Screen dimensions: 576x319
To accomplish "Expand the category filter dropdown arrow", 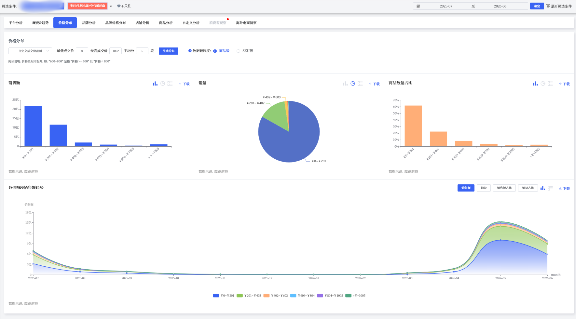I will [x=111, y=6].
